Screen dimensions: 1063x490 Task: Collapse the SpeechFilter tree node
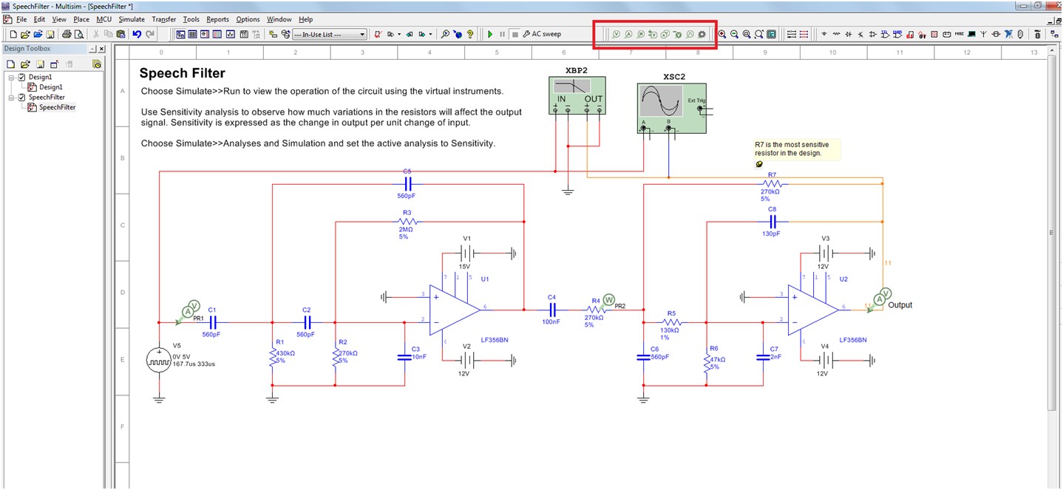coord(11,97)
